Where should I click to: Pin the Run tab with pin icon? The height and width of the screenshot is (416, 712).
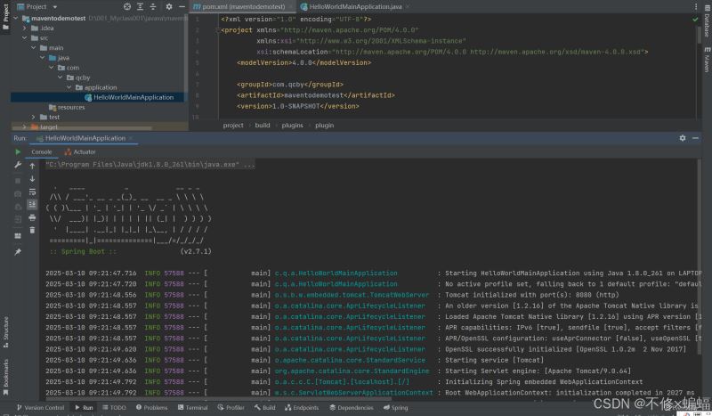pos(18,252)
